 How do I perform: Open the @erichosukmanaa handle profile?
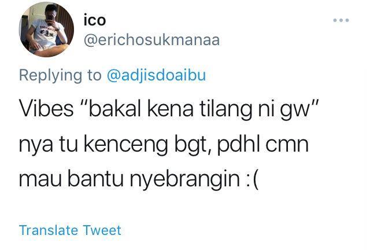pyautogui.click(x=151, y=40)
